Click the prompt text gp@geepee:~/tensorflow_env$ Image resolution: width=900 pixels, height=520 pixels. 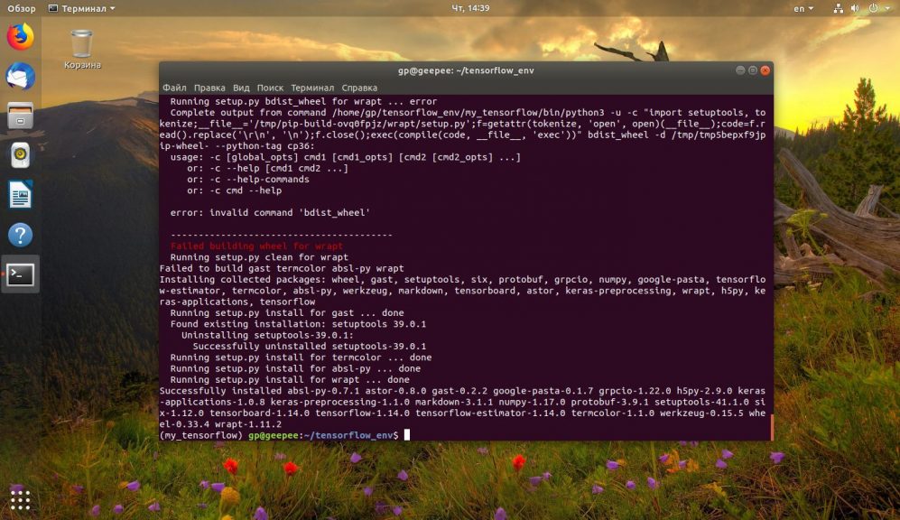[323, 435]
